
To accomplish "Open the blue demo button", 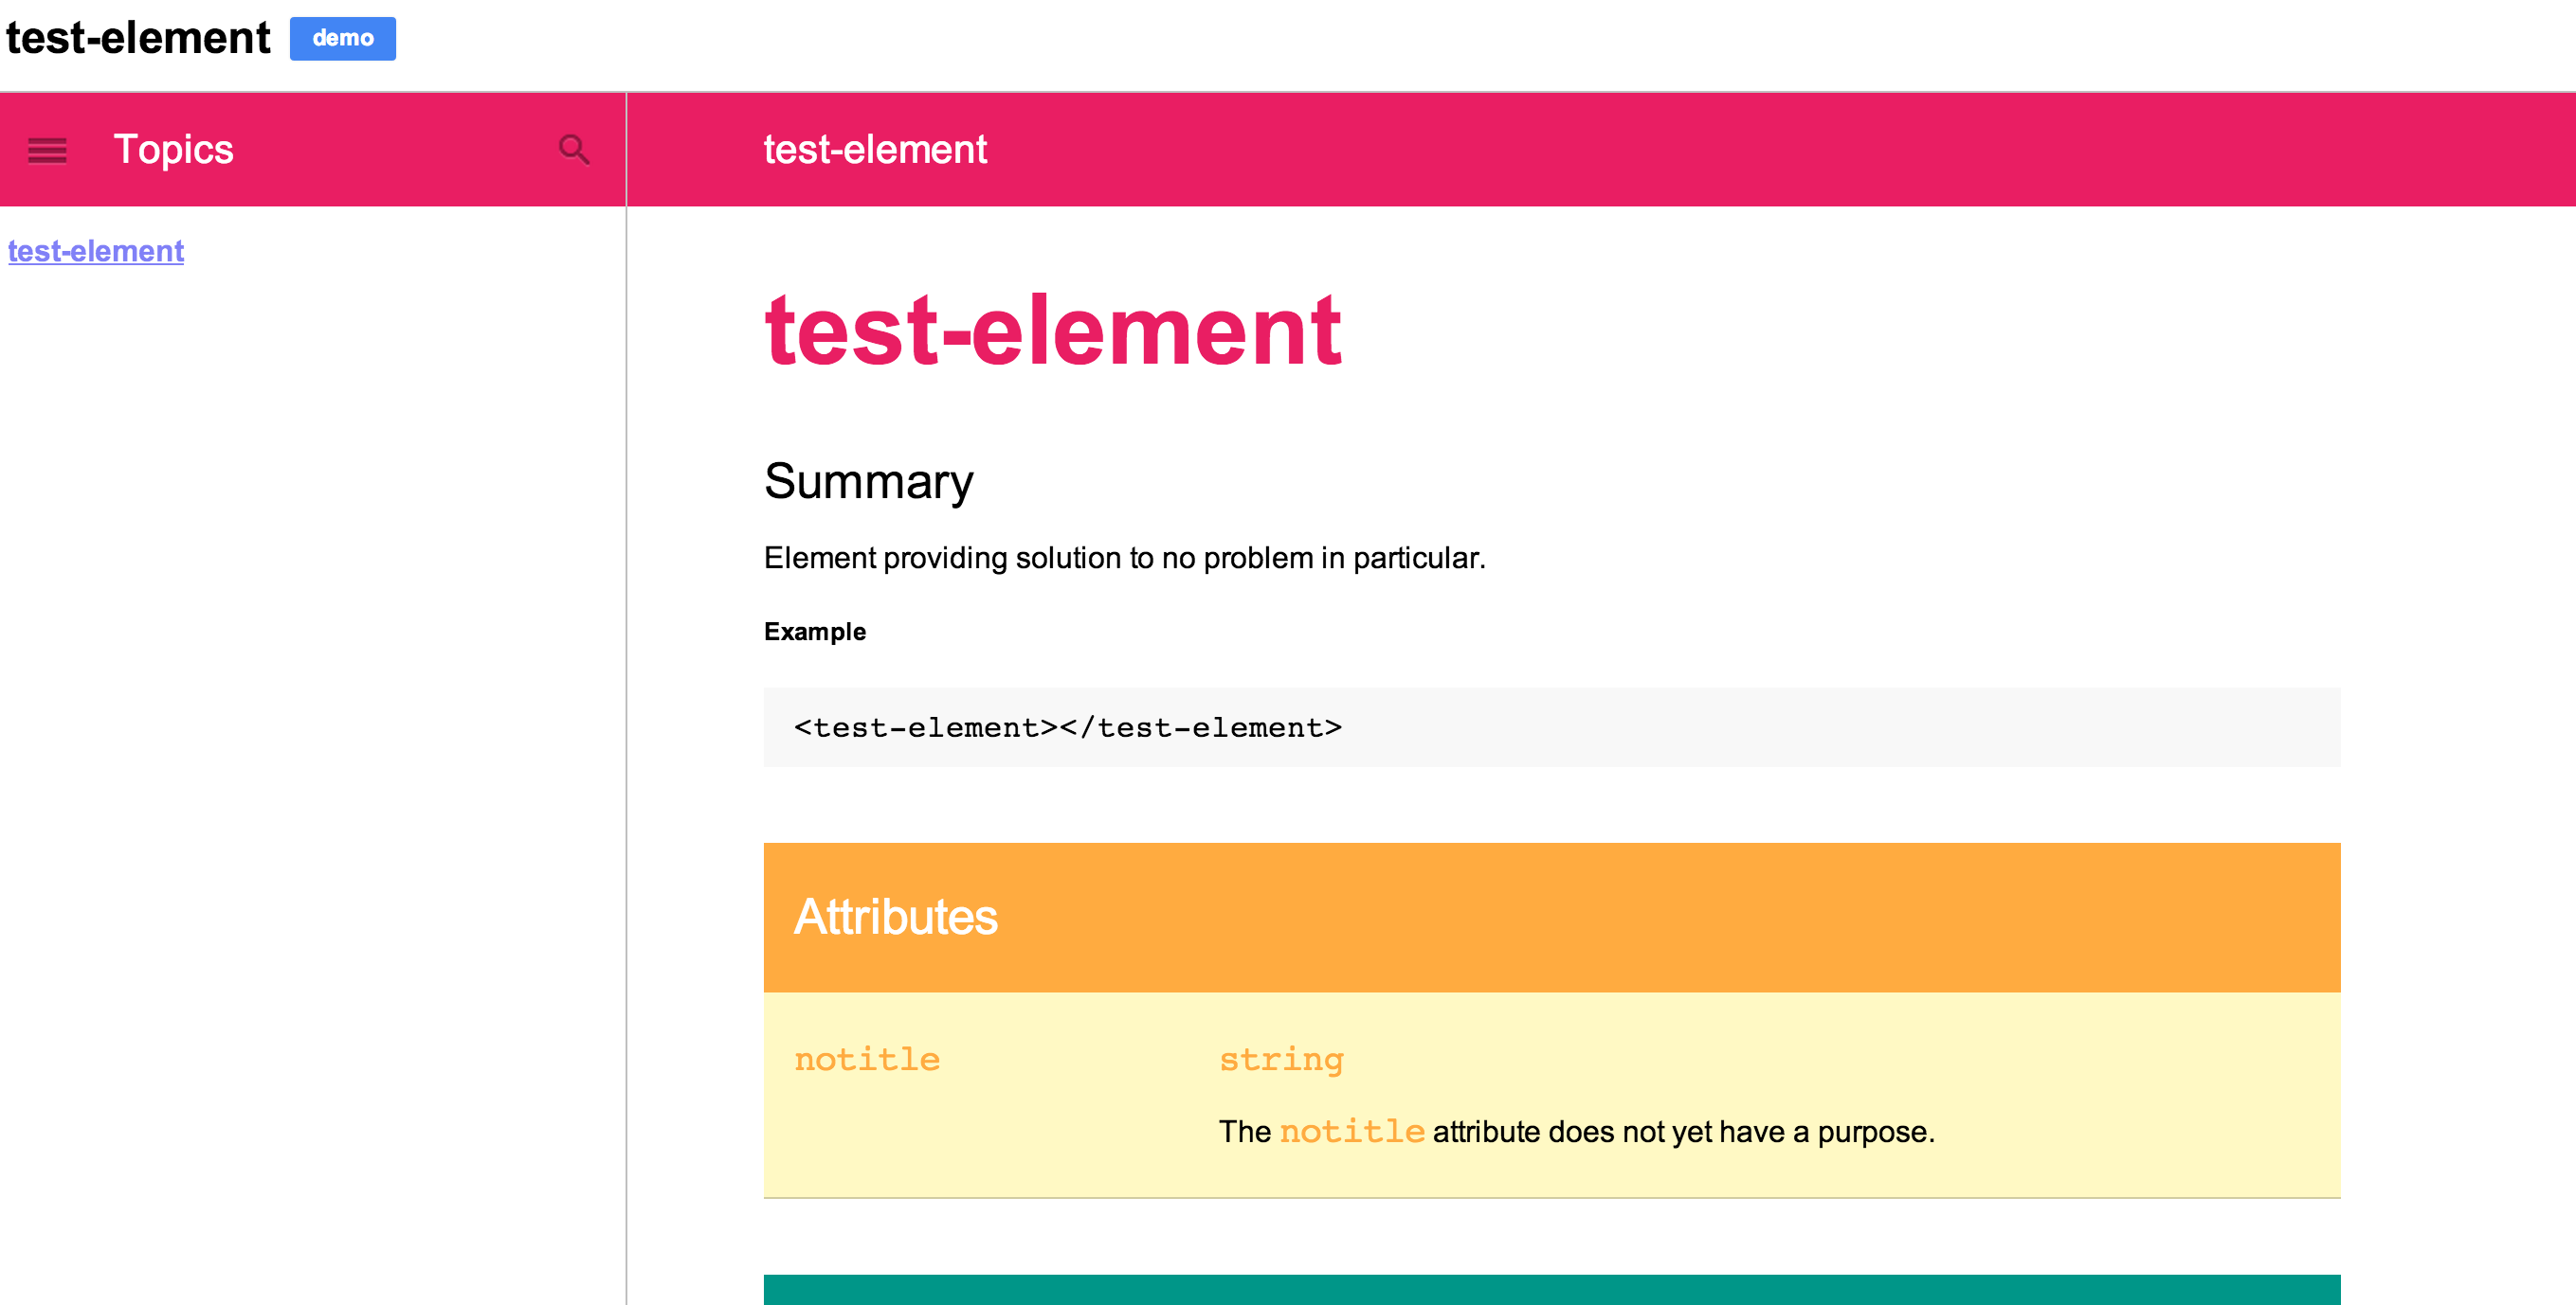I will (343, 38).
